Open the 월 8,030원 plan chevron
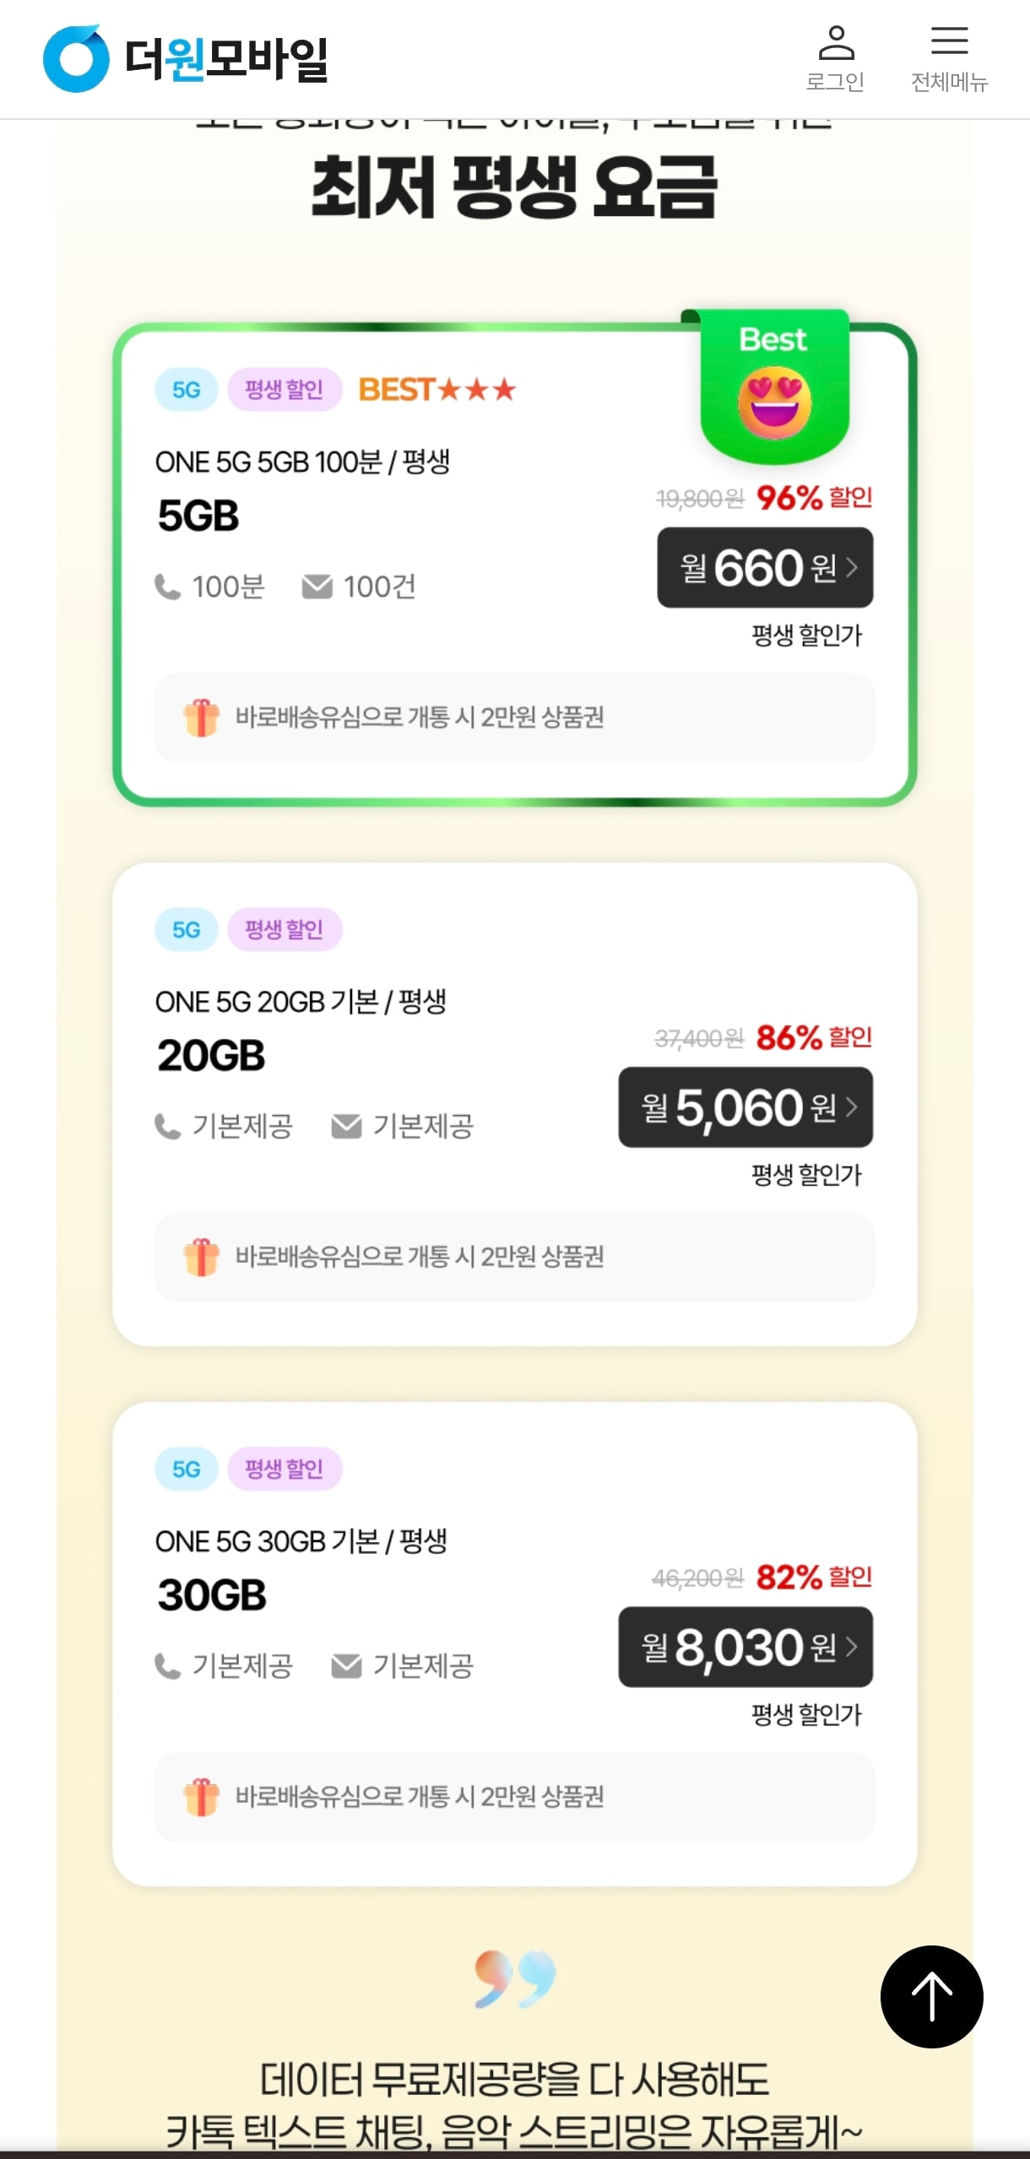The width and height of the screenshot is (1030, 2159). pyautogui.click(x=852, y=1646)
